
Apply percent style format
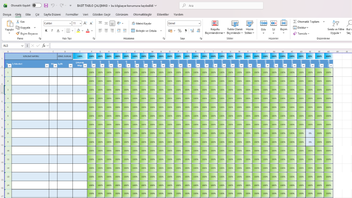pyautogui.click(x=180, y=31)
